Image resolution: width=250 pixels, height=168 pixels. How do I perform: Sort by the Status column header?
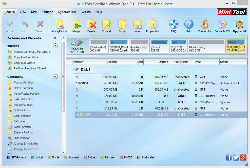tap(233, 62)
